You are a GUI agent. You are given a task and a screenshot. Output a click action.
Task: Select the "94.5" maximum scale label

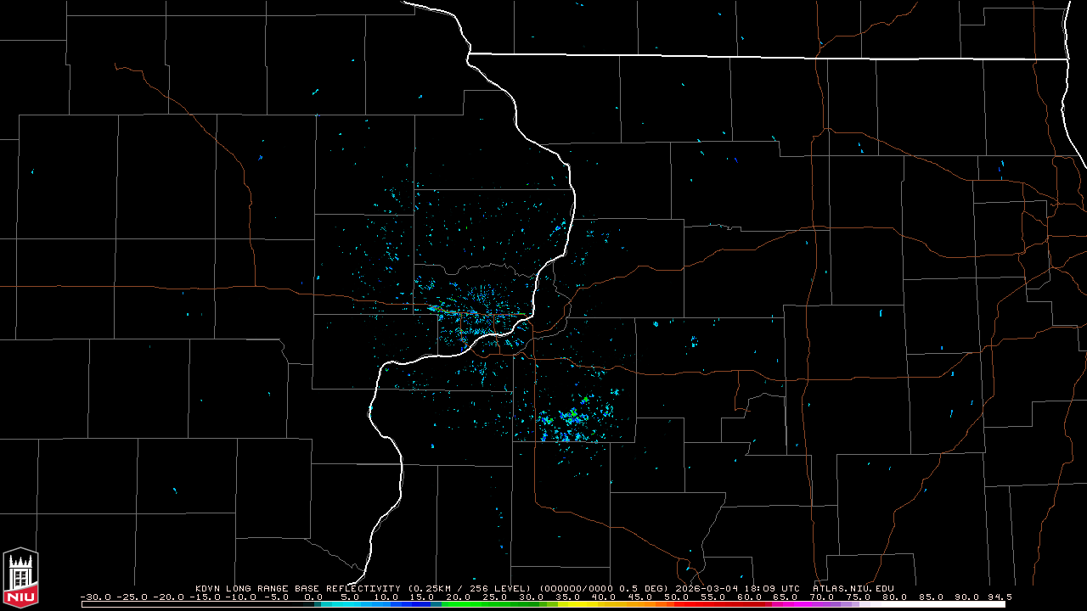1000,597
